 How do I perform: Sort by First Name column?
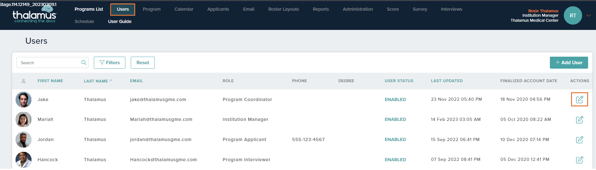pos(50,81)
